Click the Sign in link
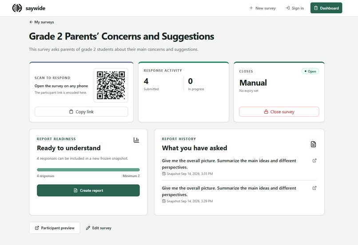Image resolution: width=358 pixels, height=245 pixels. (x=294, y=8)
